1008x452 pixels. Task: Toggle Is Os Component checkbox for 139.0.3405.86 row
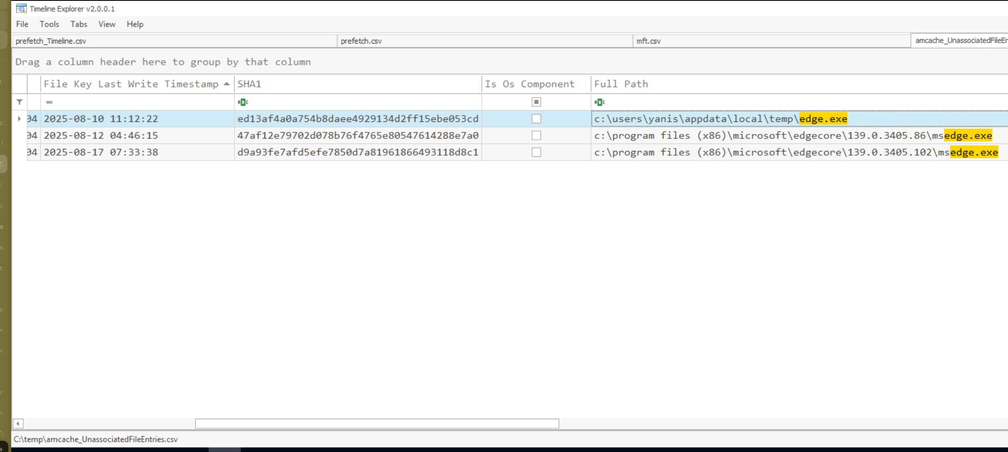[536, 136]
